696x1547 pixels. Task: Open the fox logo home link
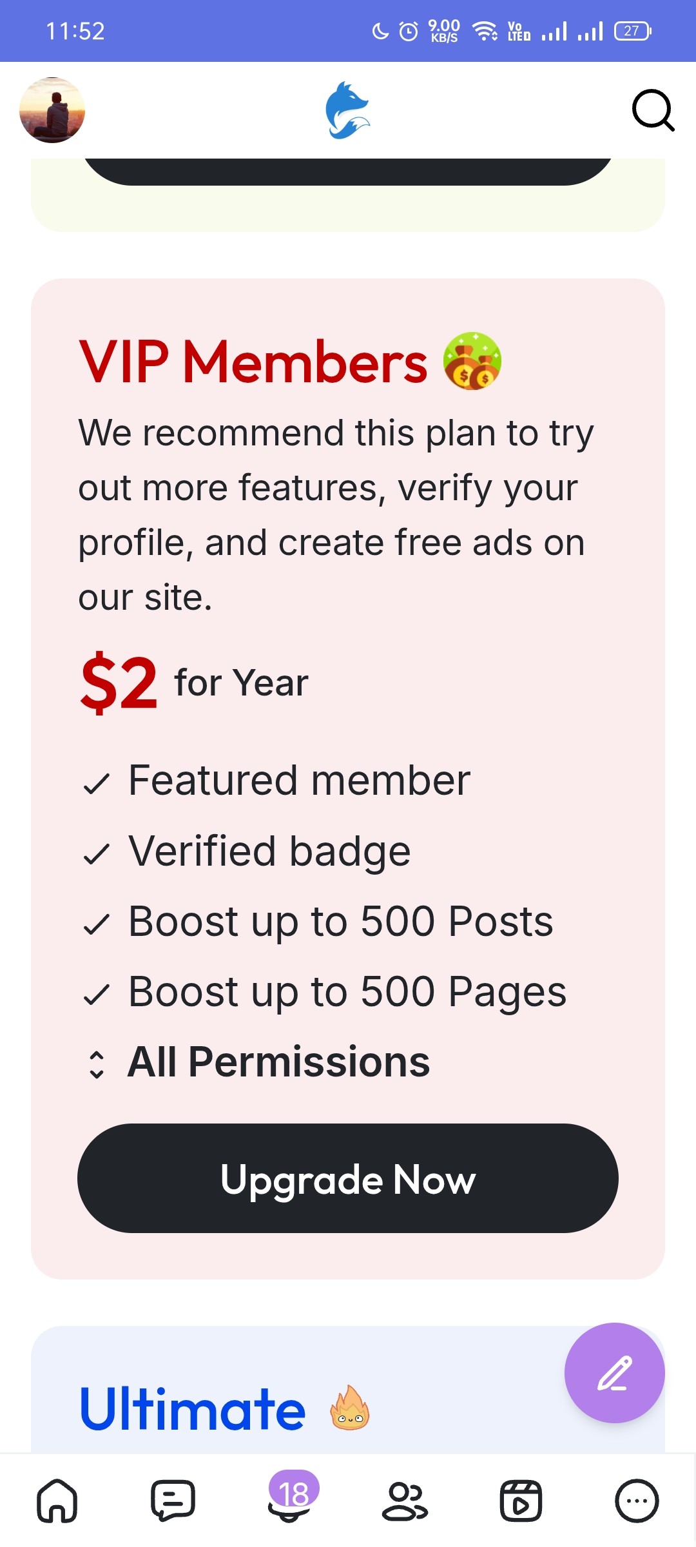click(347, 110)
